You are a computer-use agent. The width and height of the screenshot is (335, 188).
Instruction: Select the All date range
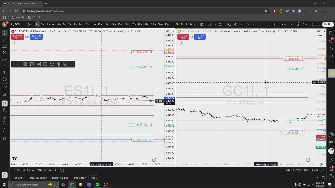54,171
